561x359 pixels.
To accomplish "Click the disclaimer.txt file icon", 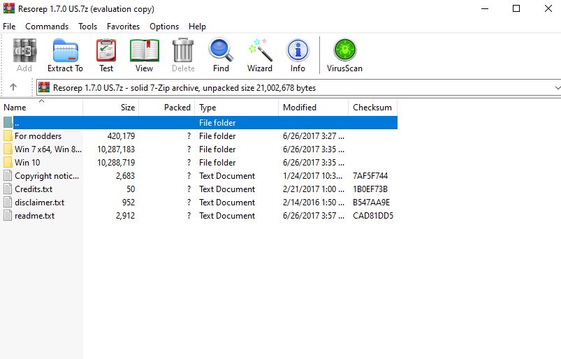I will 8,203.
